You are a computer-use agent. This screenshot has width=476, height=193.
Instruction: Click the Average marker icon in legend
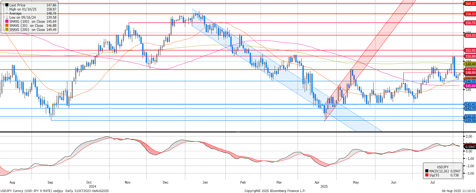[7, 13]
